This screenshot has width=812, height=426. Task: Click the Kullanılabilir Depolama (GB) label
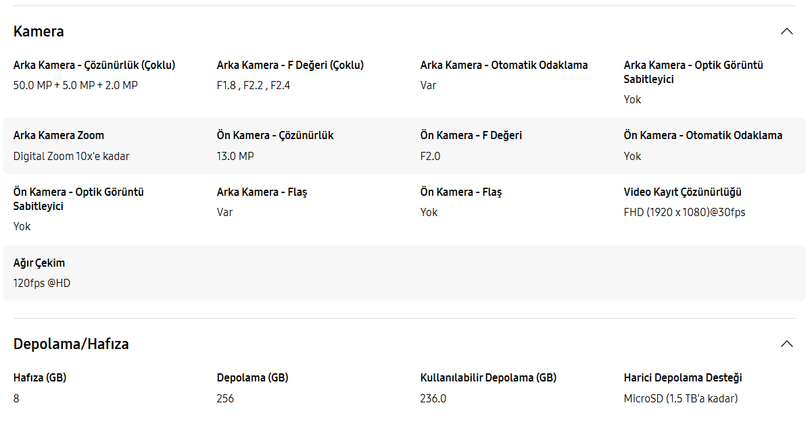[x=488, y=378]
